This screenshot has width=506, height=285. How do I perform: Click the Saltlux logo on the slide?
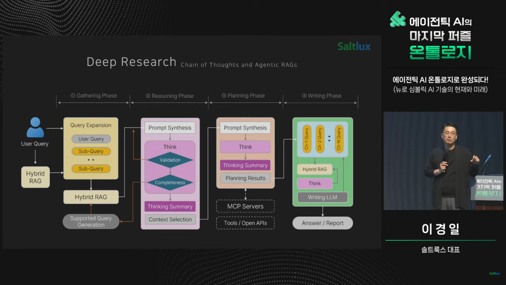tap(354, 46)
